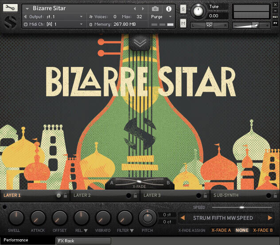Open the wrench edit mode icon
The height and width of the screenshot is (245, 280).
10,8
